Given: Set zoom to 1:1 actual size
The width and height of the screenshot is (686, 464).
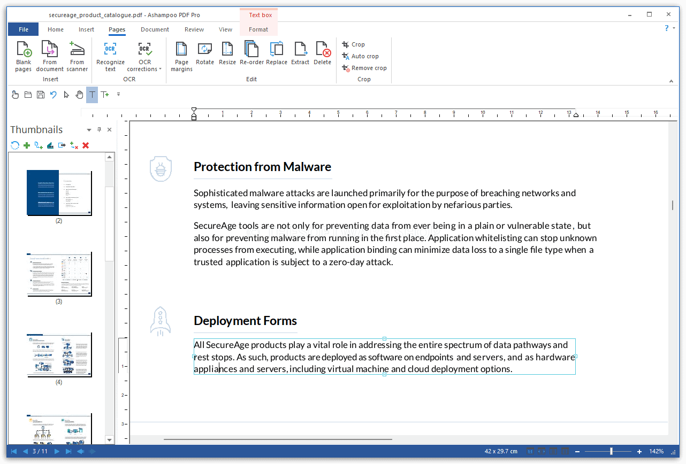Looking at the screenshot, I should click(530, 452).
